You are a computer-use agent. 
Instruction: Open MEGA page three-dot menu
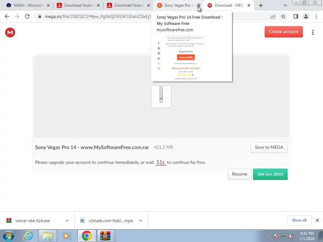pos(313,32)
